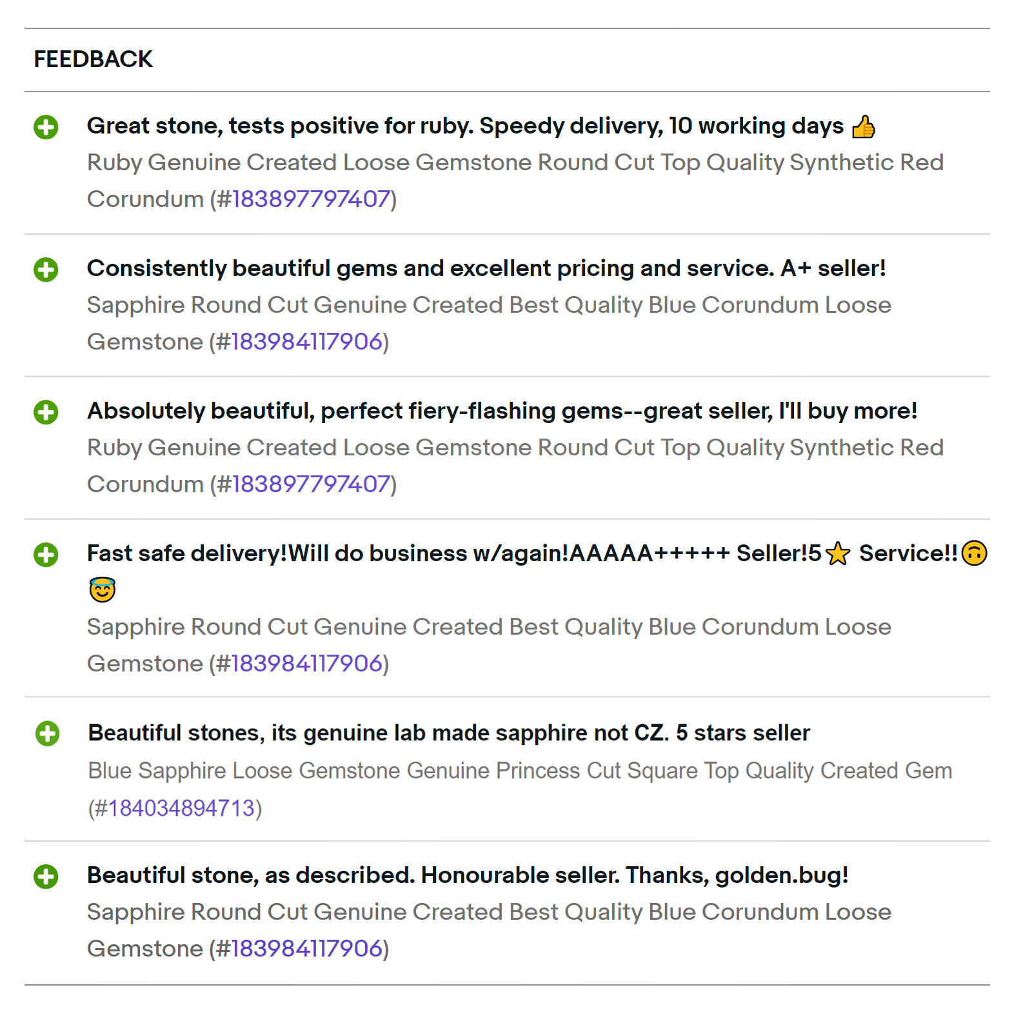Click the upside-down face emoji after 'Service!!'
This screenshot has height=1032, width=1032.
tap(974, 553)
